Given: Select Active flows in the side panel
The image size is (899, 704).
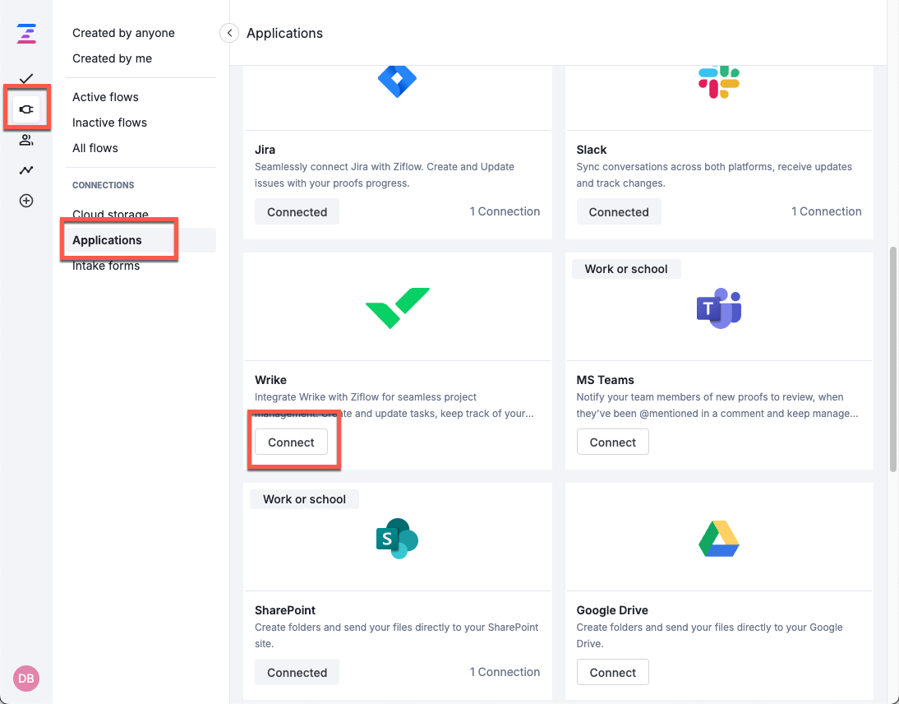Looking at the screenshot, I should 105,97.
